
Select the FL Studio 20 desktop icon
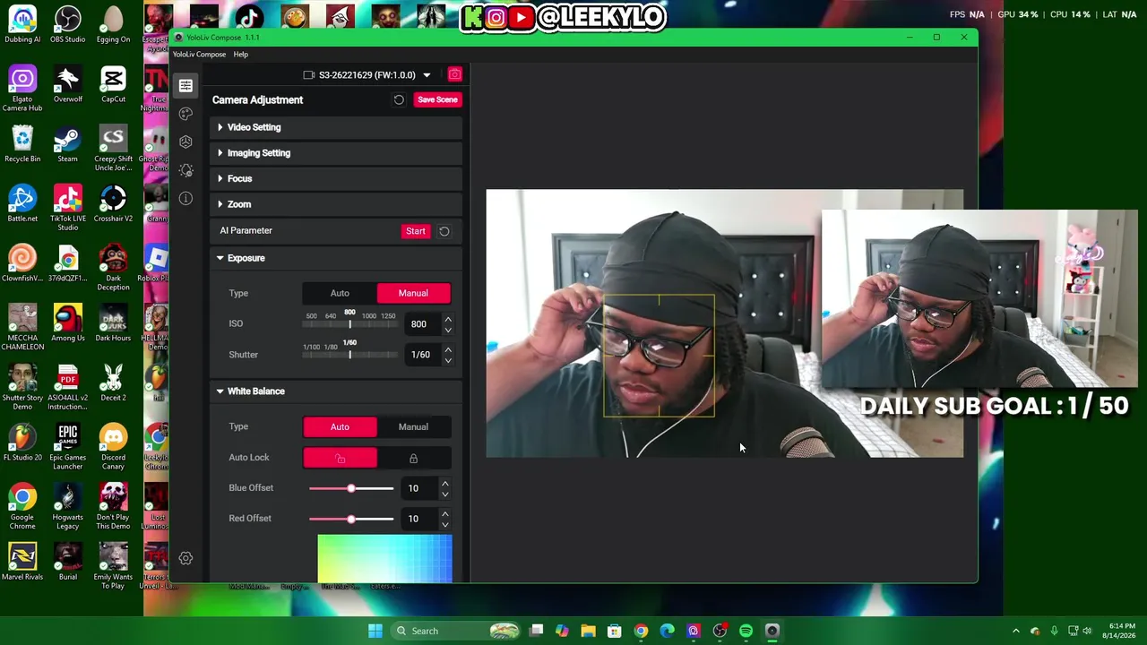point(22,443)
